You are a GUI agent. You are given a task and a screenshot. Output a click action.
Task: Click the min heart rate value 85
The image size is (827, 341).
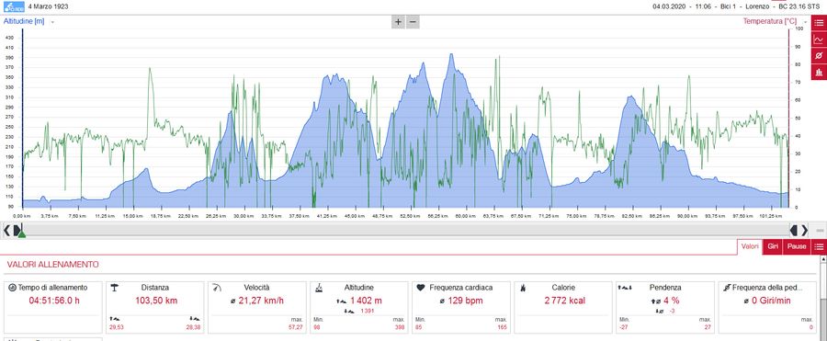[x=419, y=328]
